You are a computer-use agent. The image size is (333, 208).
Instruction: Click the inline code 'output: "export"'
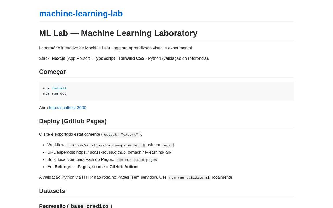pos(121,135)
